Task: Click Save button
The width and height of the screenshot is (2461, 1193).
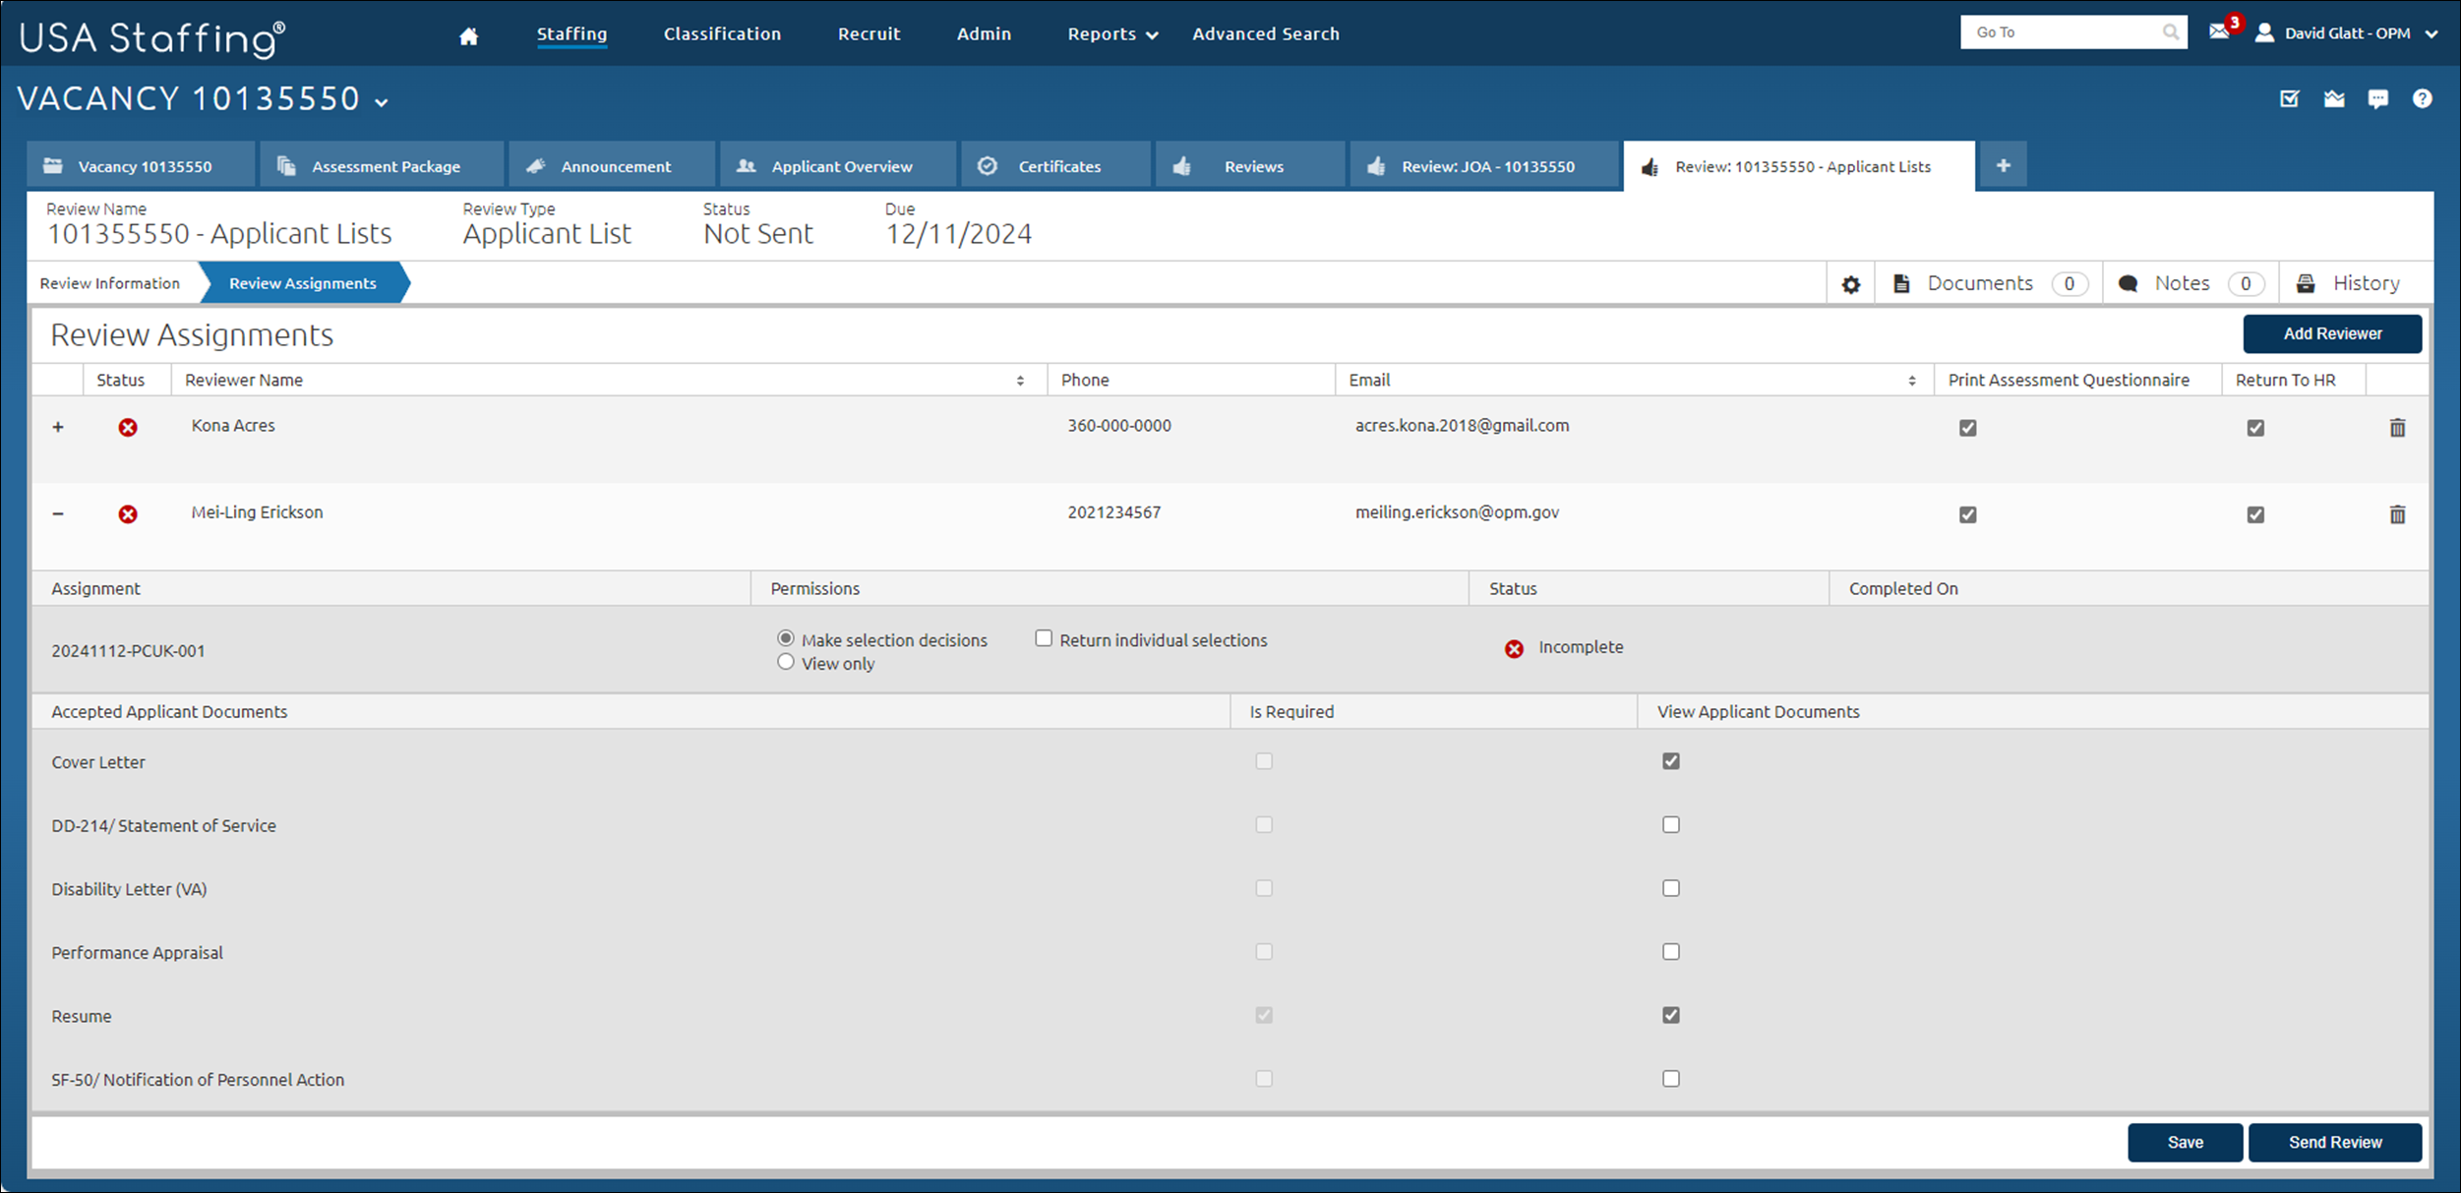Action: coord(2185,1143)
